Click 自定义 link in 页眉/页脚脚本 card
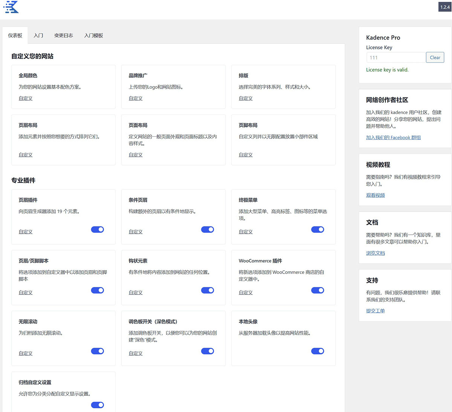 click(26, 292)
